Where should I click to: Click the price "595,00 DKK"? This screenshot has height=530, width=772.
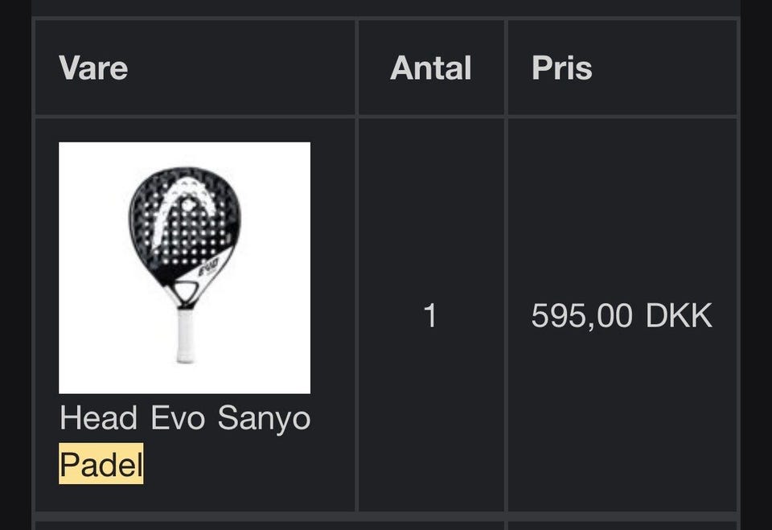(622, 315)
